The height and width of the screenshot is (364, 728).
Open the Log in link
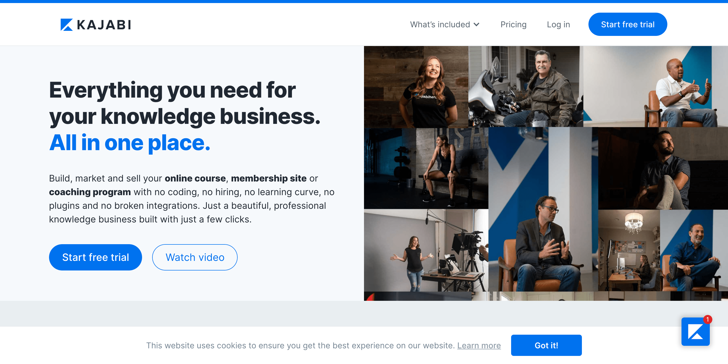(x=558, y=25)
